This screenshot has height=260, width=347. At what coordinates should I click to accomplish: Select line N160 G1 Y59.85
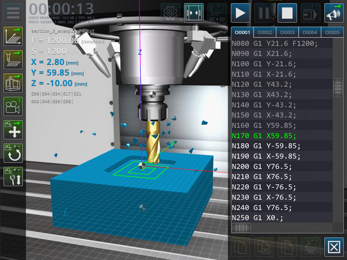point(282,125)
